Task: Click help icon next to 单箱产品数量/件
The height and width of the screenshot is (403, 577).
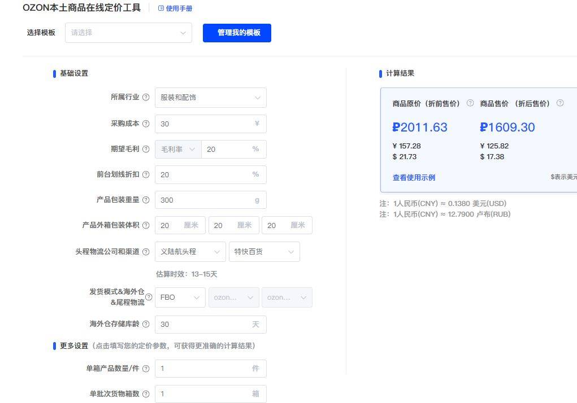Action: tap(146, 369)
